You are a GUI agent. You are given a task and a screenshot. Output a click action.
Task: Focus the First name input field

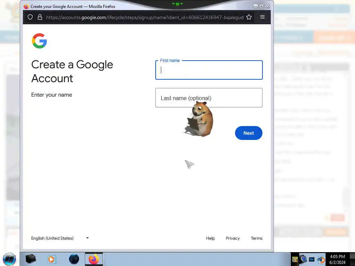point(209,70)
